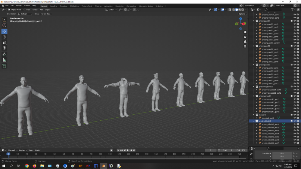Collapse the prisonguard03 collection

[253, 65]
